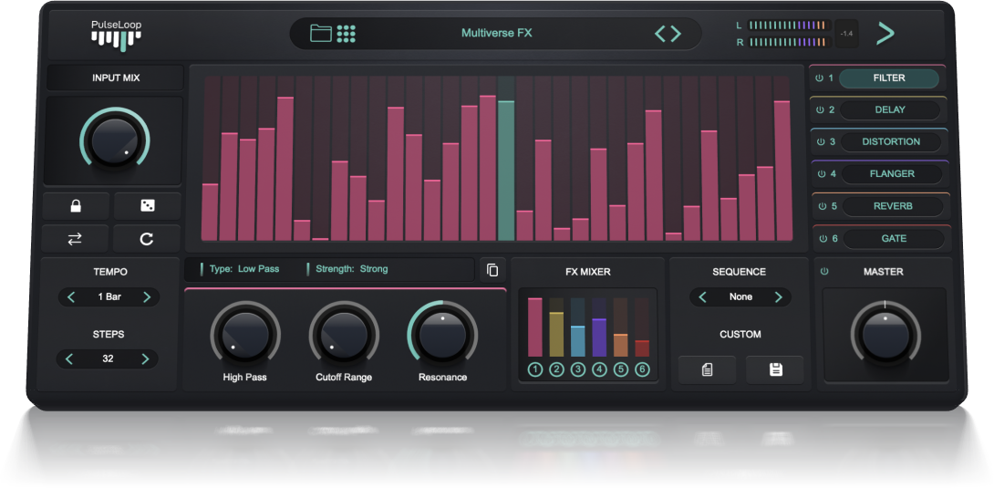Select the Gate effect tab

pos(893,239)
